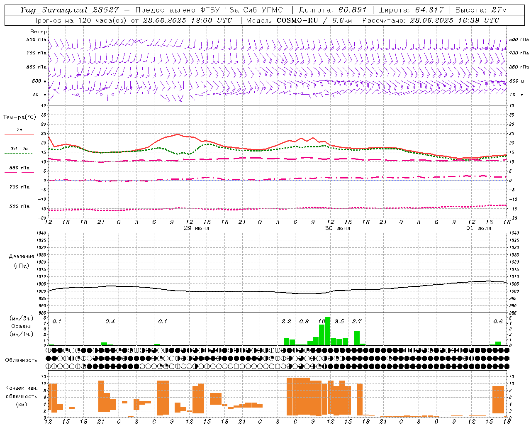531x425 pixels.
Task: Click the 'Ветер' wind panel label
Action: click(39, 32)
